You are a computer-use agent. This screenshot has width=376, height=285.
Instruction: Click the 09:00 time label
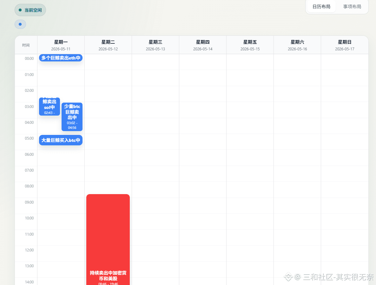29,202
